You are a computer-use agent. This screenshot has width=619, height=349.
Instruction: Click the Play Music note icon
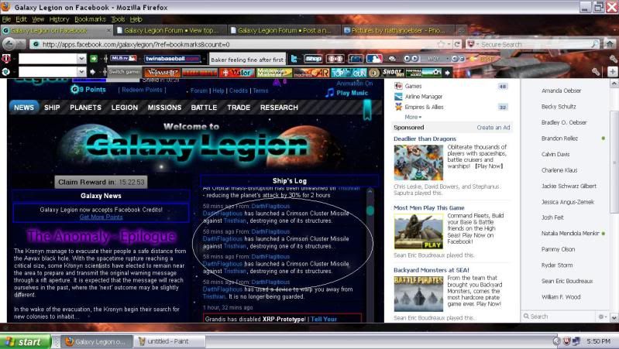(329, 93)
